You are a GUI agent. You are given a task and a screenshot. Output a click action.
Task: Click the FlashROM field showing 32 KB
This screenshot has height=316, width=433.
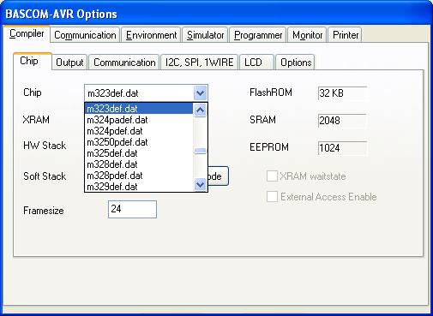click(342, 93)
